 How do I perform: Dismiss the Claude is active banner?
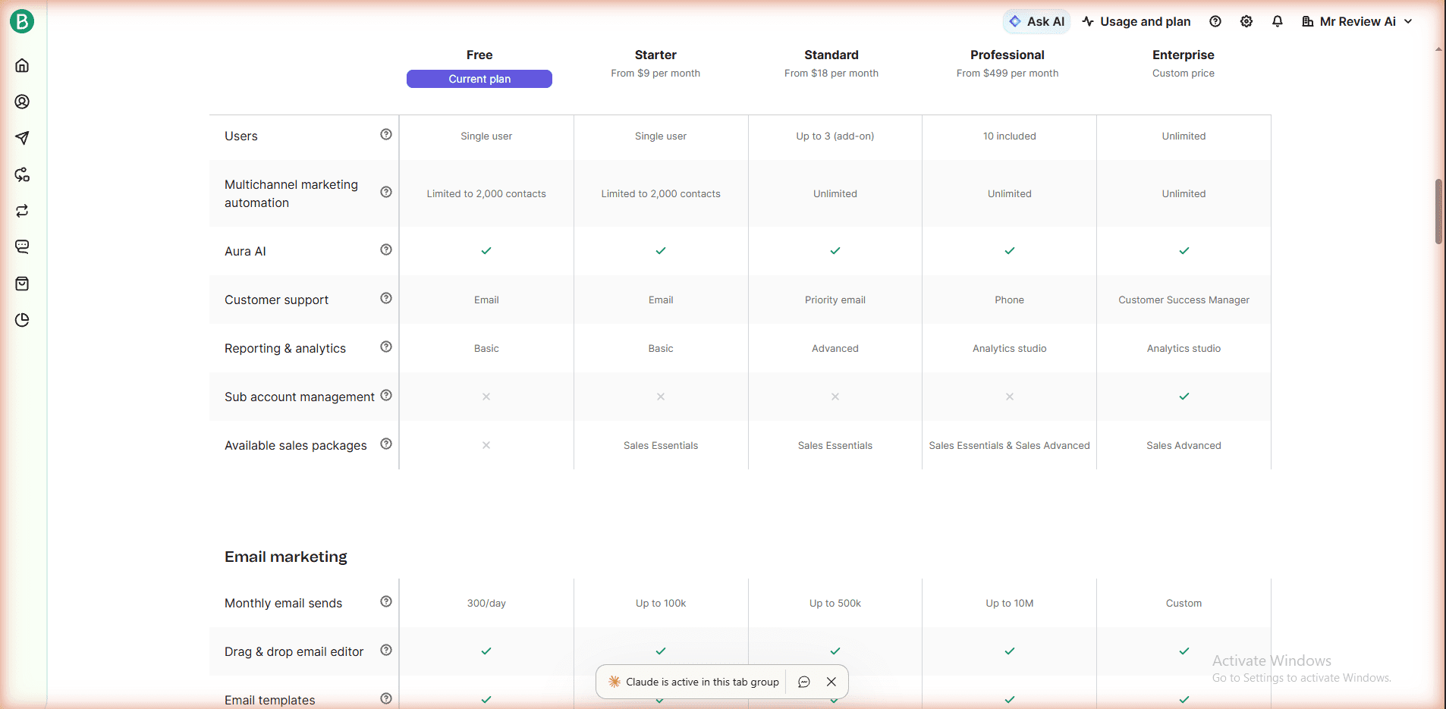click(831, 682)
